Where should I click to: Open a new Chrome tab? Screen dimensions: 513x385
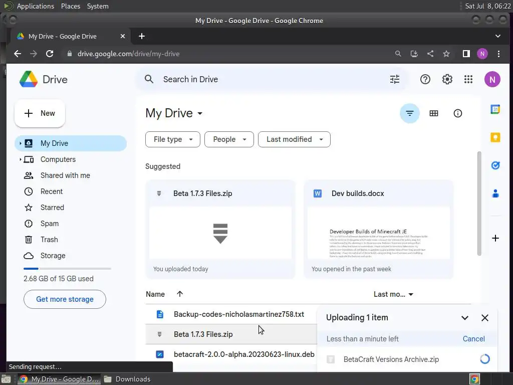coord(142,36)
